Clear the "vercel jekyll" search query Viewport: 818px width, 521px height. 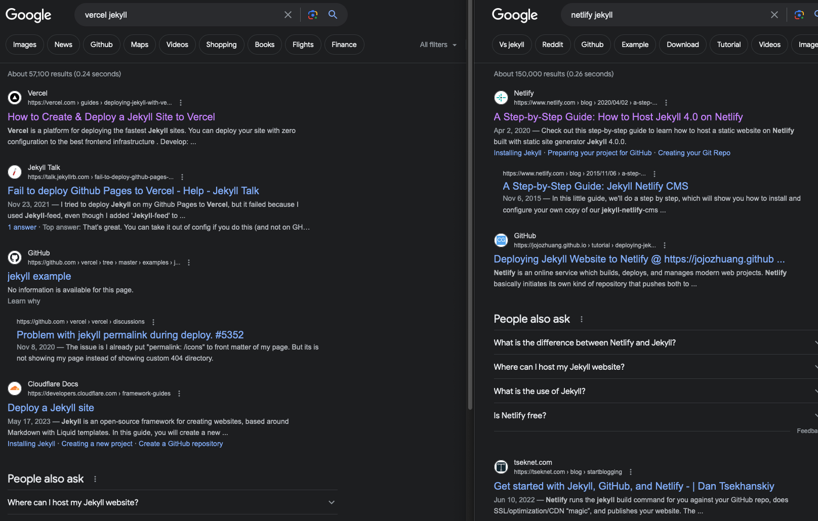(288, 15)
